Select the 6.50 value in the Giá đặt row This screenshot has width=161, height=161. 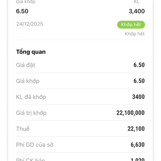[x=139, y=65]
